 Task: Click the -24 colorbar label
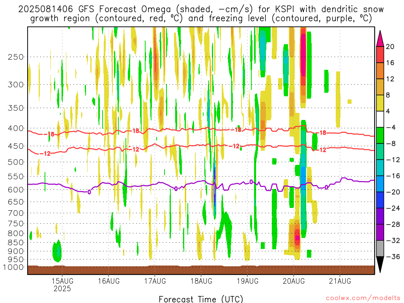click(393, 208)
